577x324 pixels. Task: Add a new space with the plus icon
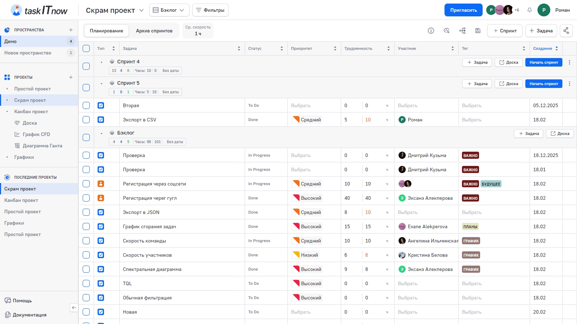coord(71,30)
